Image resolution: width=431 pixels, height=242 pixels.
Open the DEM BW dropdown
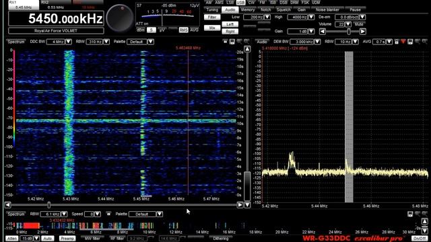(317, 42)
